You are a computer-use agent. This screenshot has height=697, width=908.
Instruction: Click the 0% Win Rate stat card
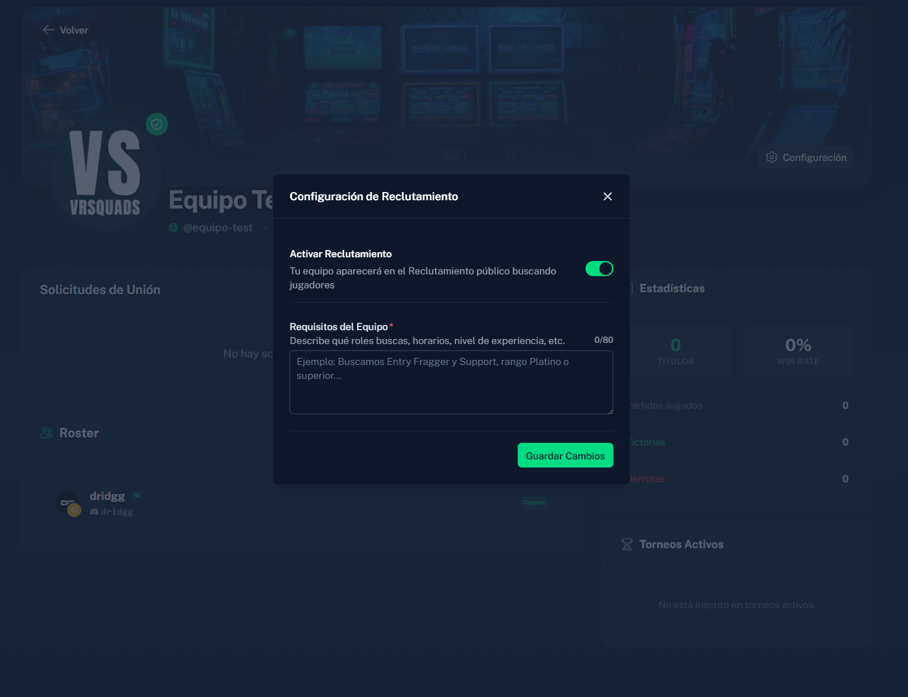tap(798, 350)
